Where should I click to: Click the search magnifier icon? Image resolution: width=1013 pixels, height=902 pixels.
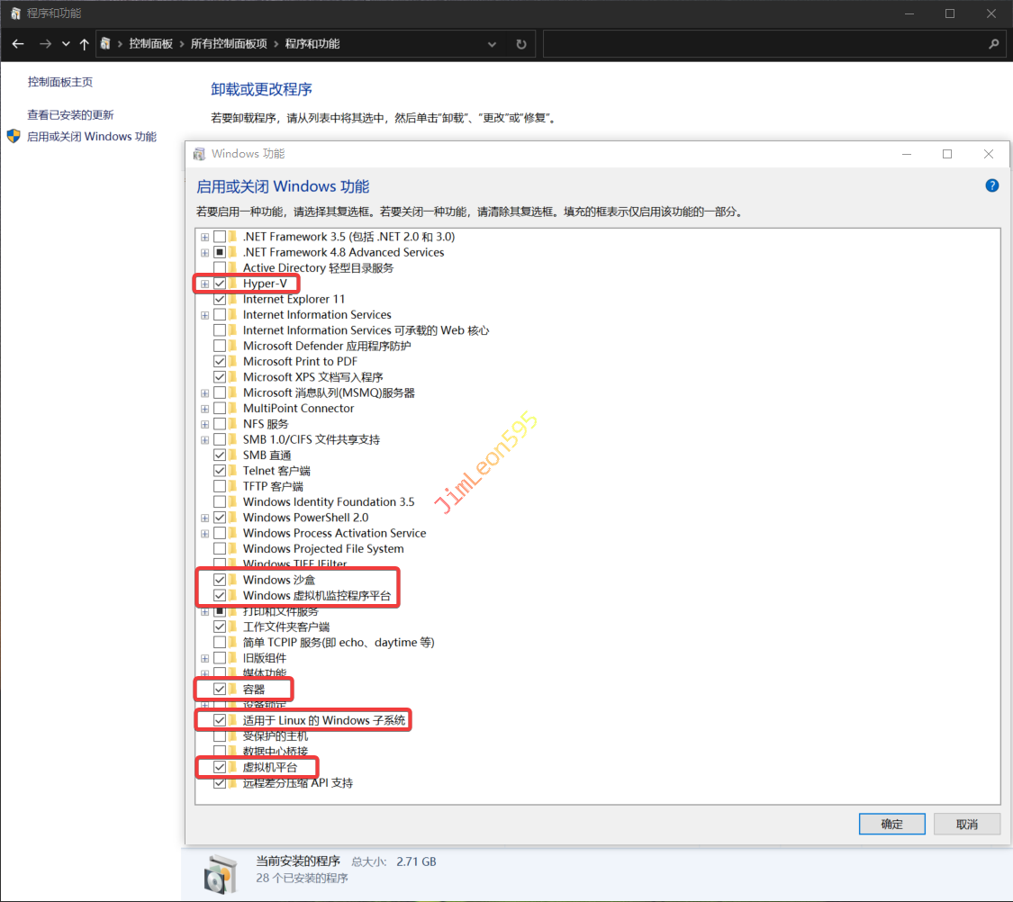[x=994, y=43]
